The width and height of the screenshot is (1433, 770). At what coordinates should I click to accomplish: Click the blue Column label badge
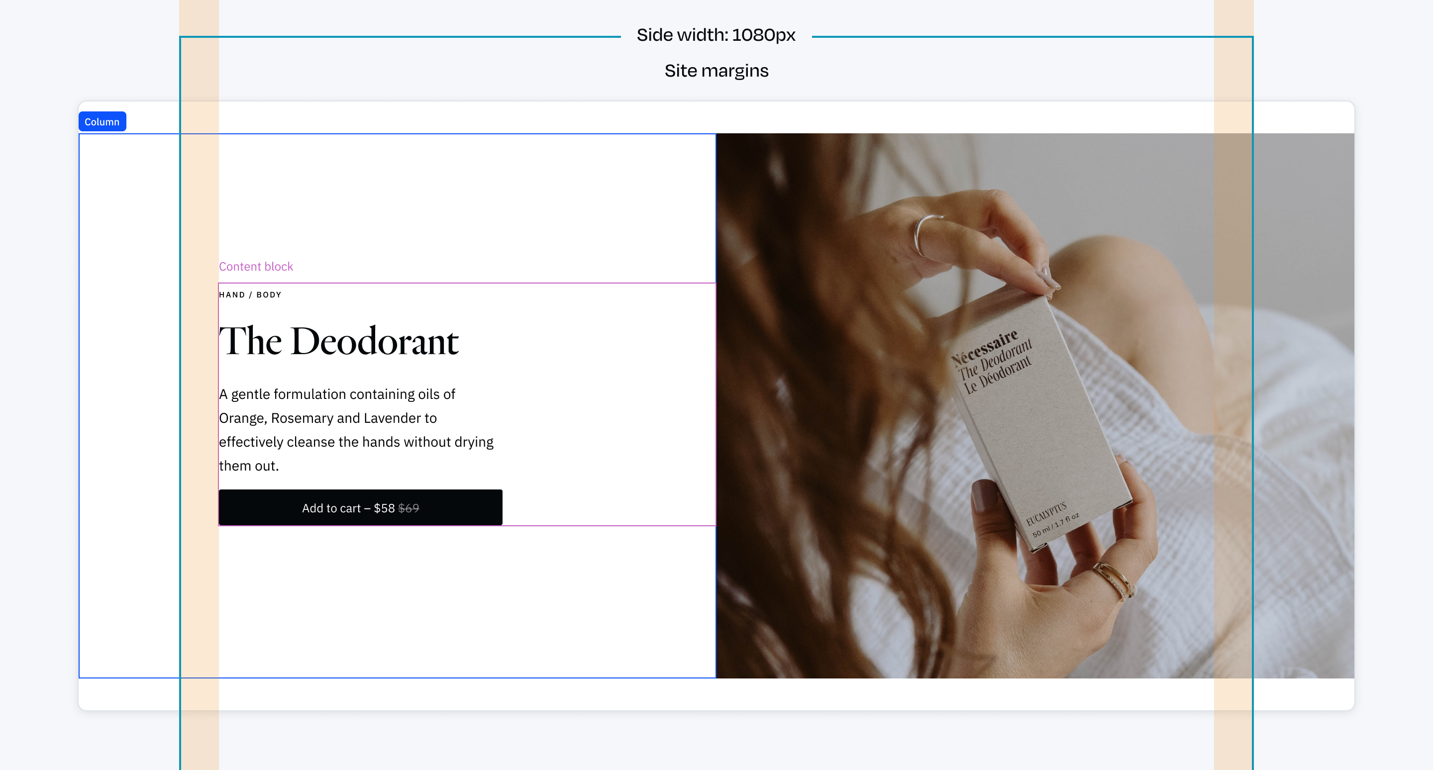coord(102,121)
